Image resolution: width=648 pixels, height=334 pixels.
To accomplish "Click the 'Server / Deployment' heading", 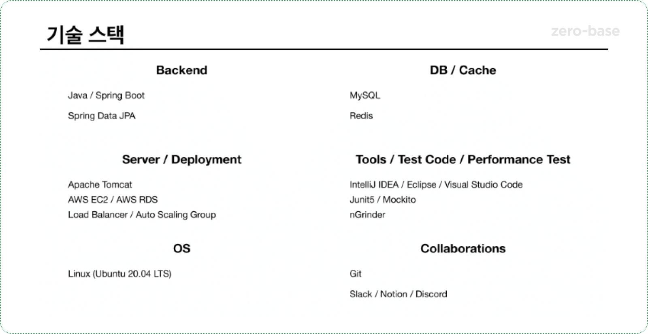I will (x=181, y=159).
